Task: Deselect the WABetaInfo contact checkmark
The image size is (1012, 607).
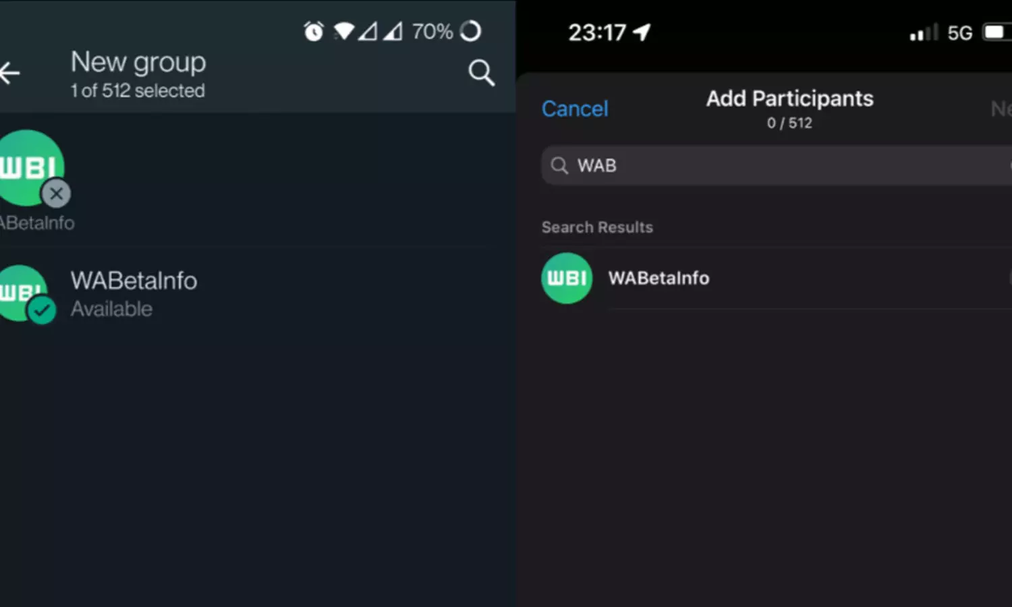Action: click(x=41, y=310)
